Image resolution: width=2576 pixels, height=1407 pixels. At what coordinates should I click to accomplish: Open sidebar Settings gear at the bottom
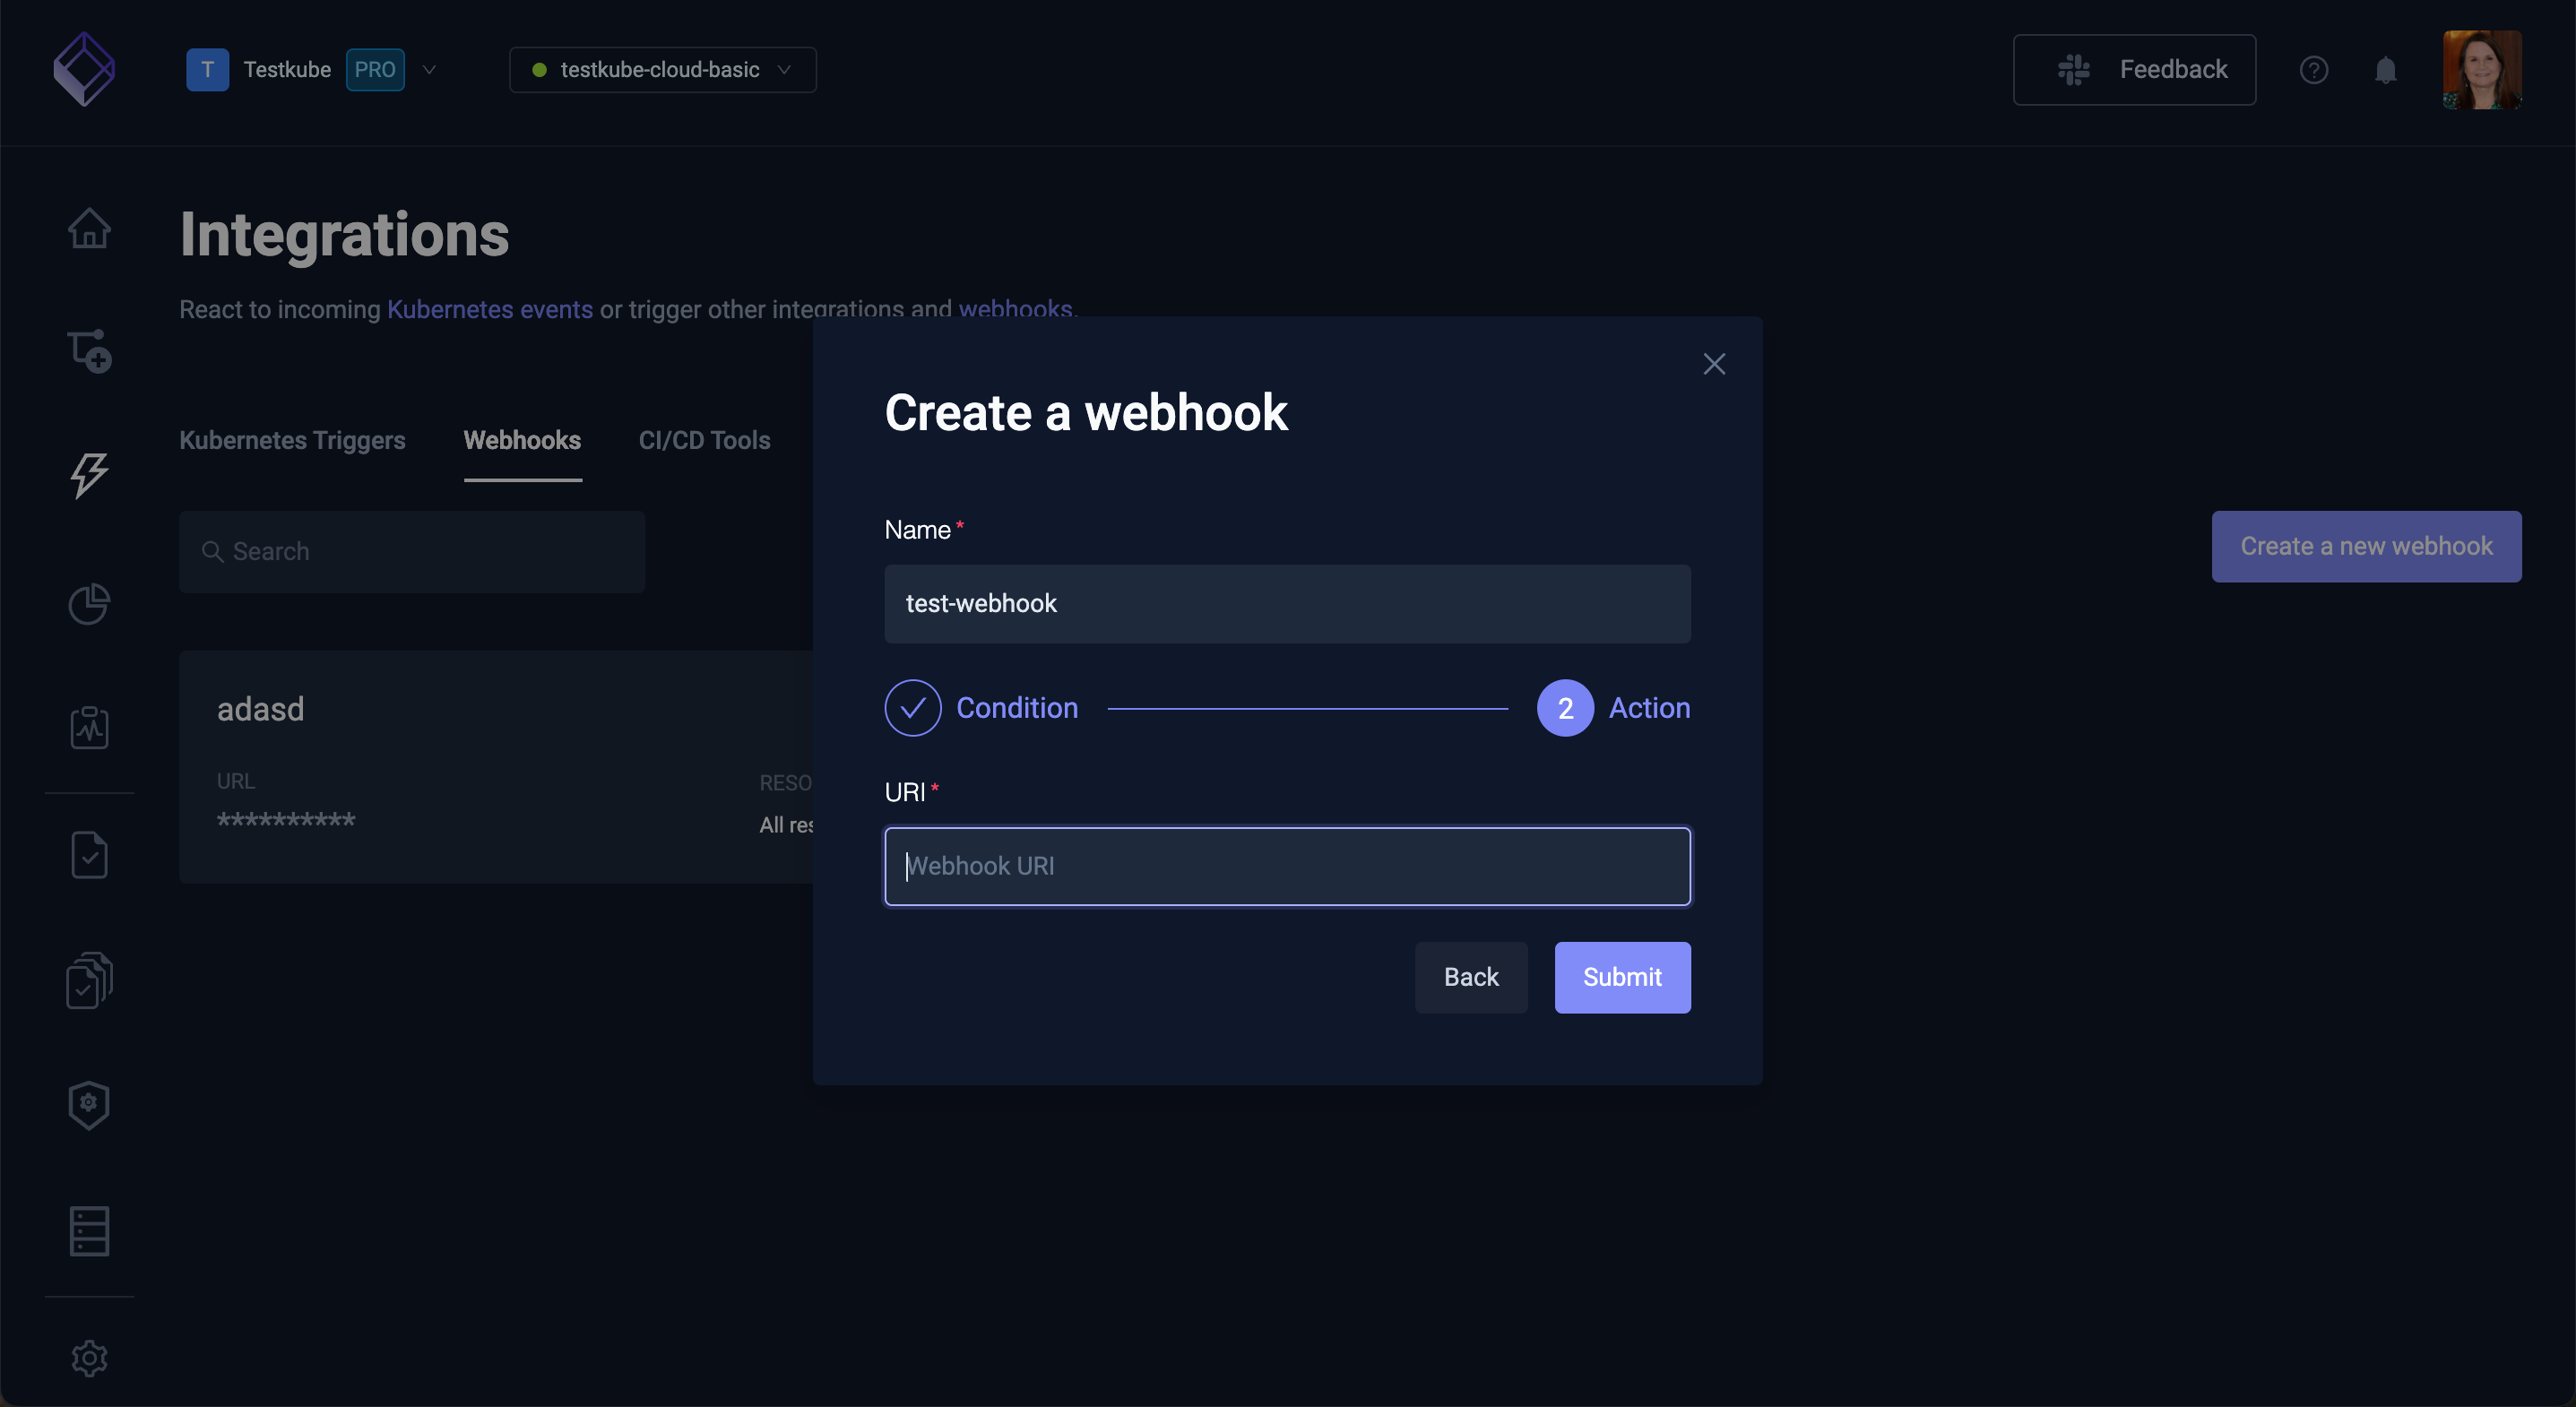click(89, 1358)
